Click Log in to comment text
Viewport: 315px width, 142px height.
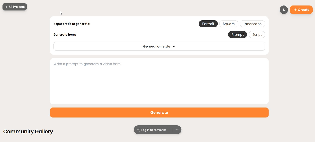[154, 130]
